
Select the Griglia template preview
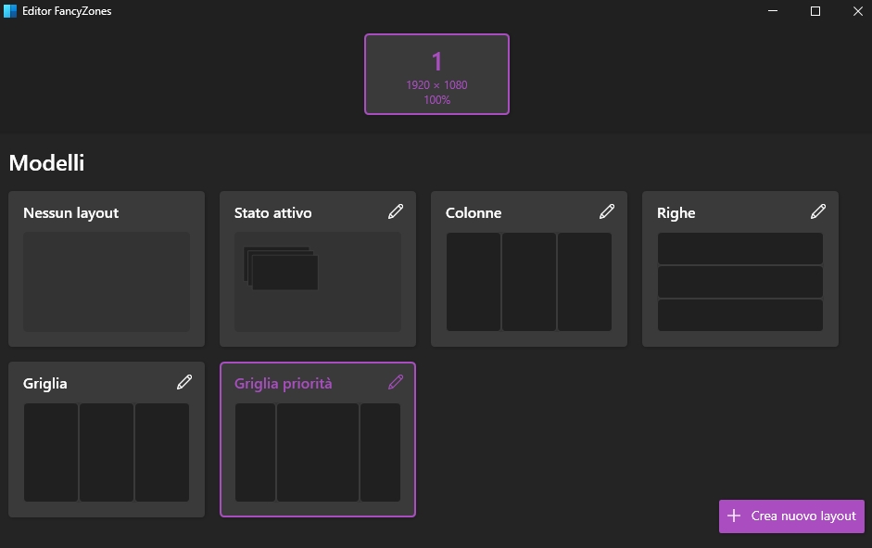pos(107,452)
